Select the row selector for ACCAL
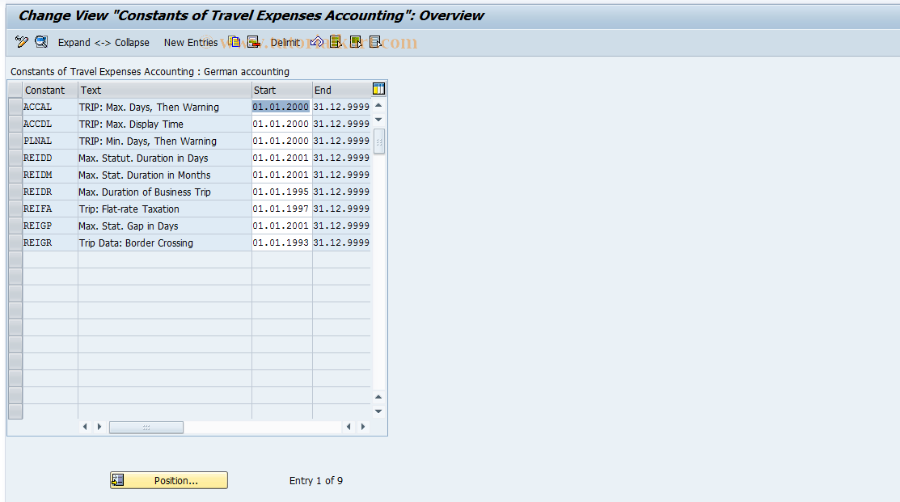 point(15,107)
